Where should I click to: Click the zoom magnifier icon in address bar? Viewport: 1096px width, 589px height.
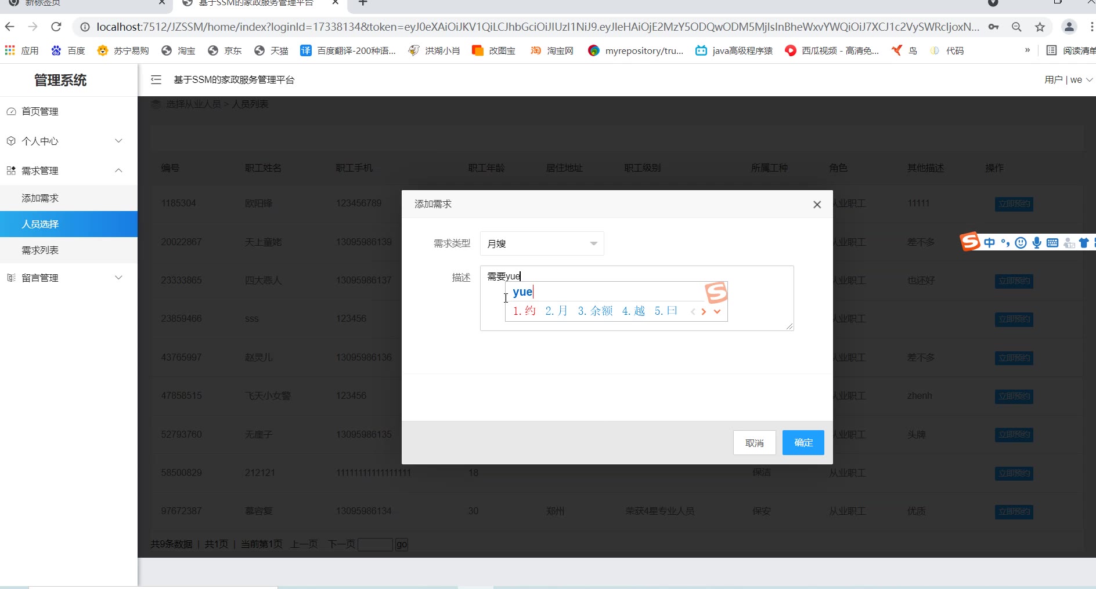coord(1016,27)
